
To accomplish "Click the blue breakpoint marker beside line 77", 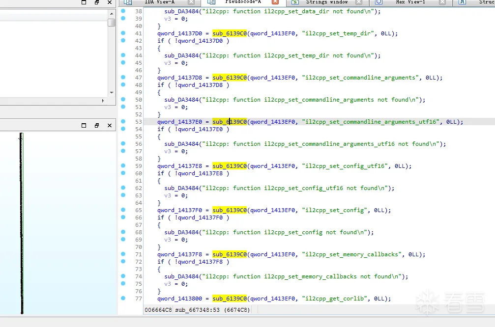I will tap(122, 299).
